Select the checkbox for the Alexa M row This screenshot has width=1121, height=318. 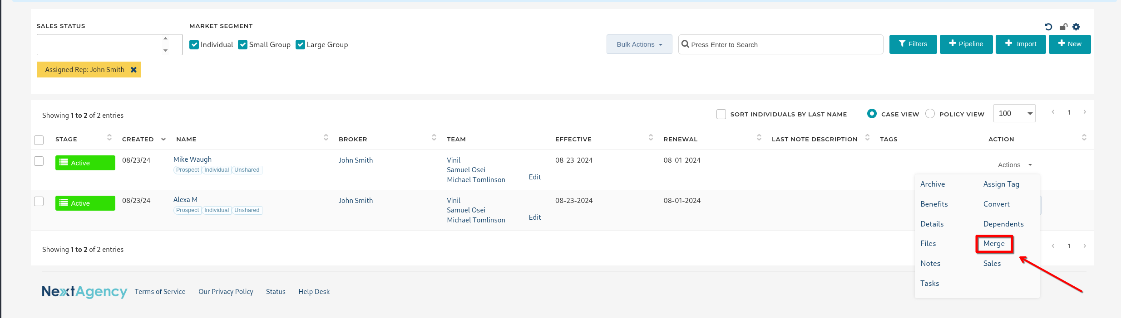[x=39, y=201]
